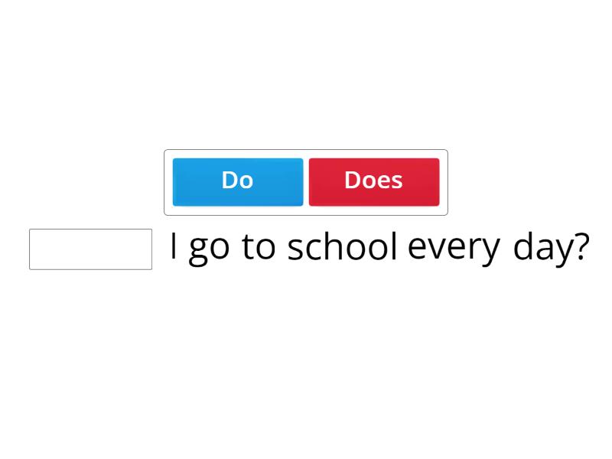612x459 pixels.
Task: Select the red "Does" answer tile
Action: 373,181
